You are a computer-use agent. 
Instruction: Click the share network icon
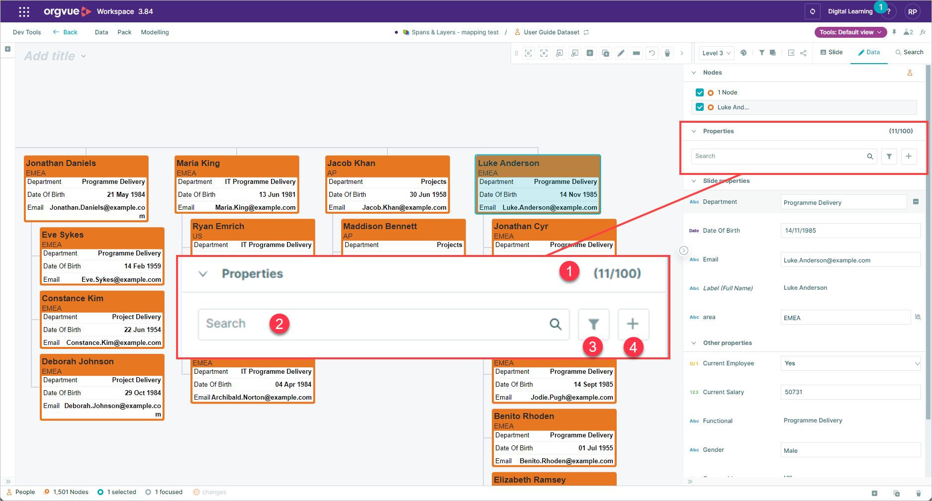(x=803, y=53)
